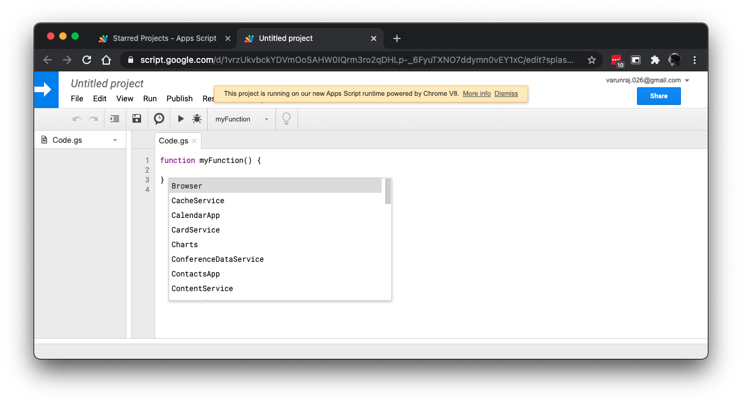Run the selected function with play icon

pos(181,119)
